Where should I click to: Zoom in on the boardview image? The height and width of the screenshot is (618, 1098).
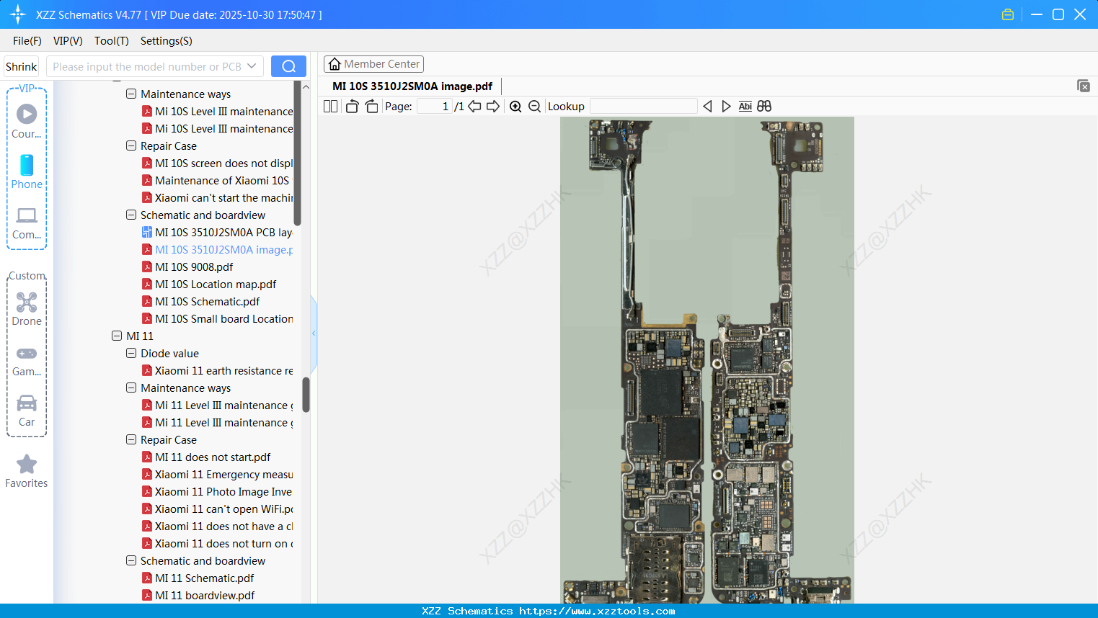515,106
